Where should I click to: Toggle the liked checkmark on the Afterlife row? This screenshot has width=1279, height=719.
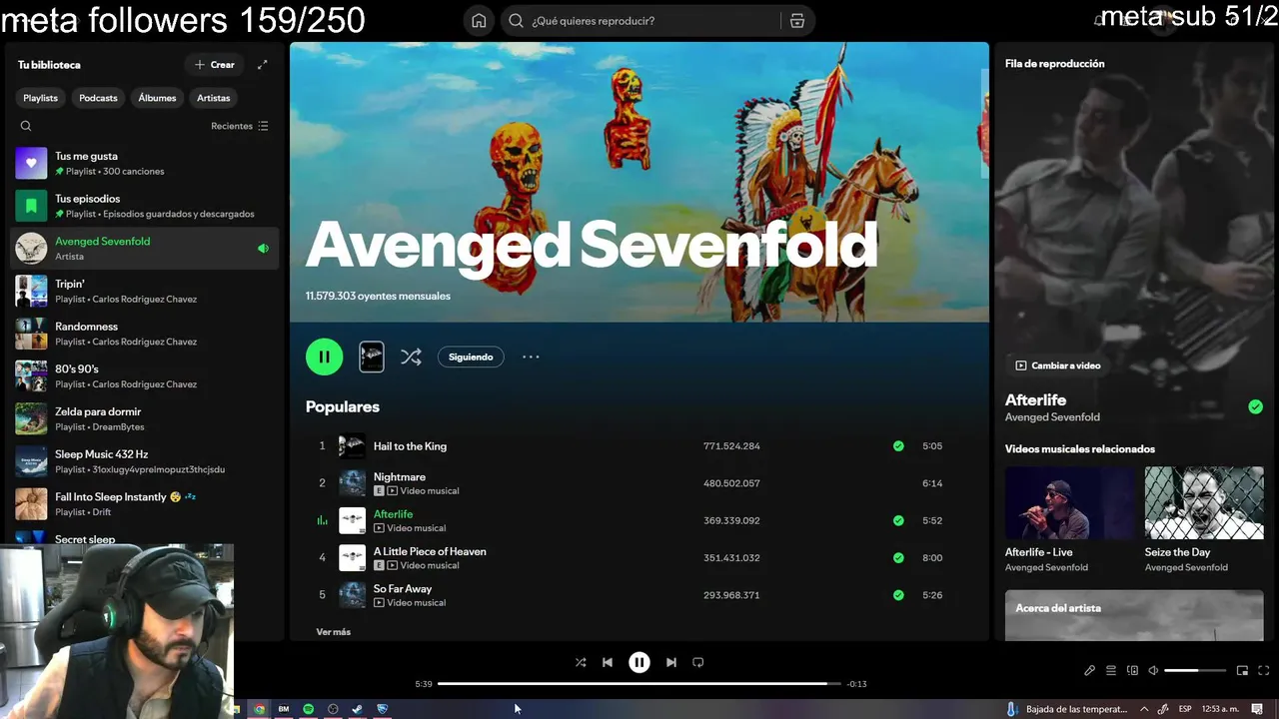898,520
